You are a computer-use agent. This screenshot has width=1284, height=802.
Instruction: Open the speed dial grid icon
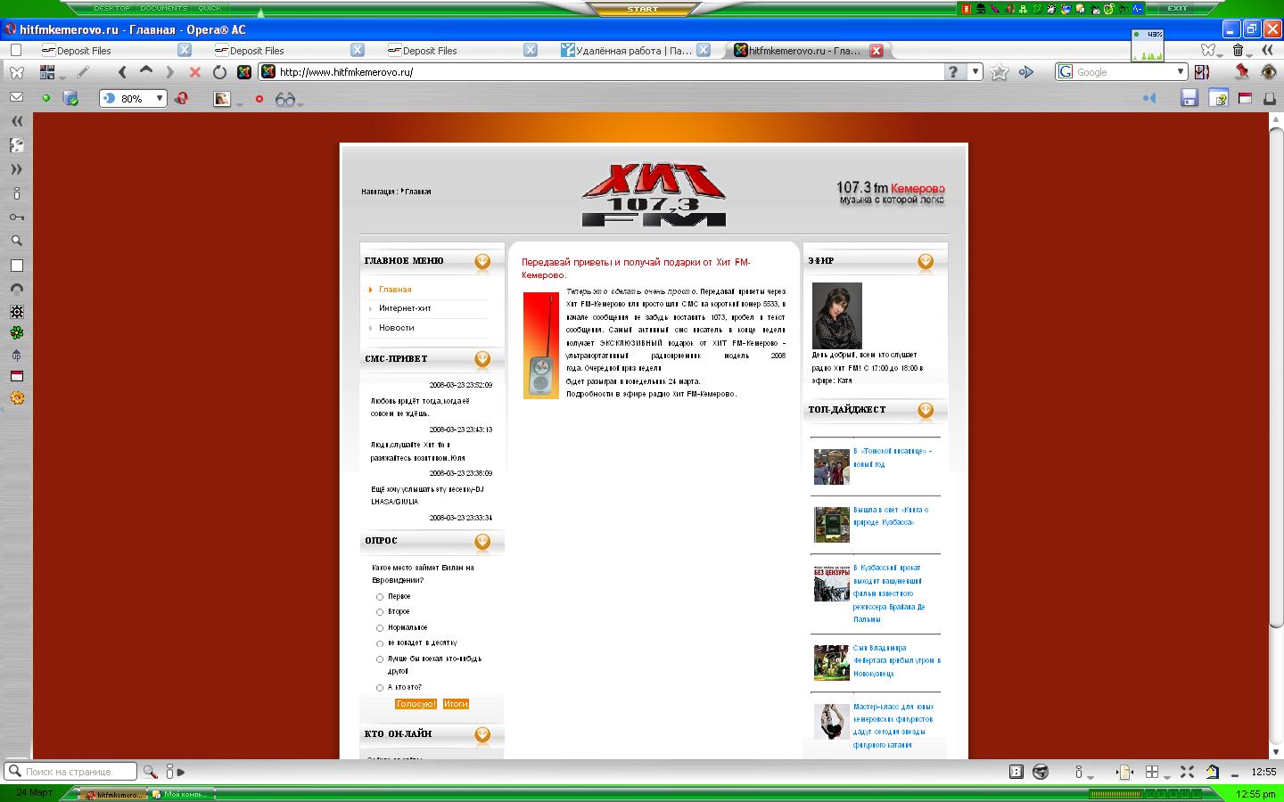pos(47,72)
